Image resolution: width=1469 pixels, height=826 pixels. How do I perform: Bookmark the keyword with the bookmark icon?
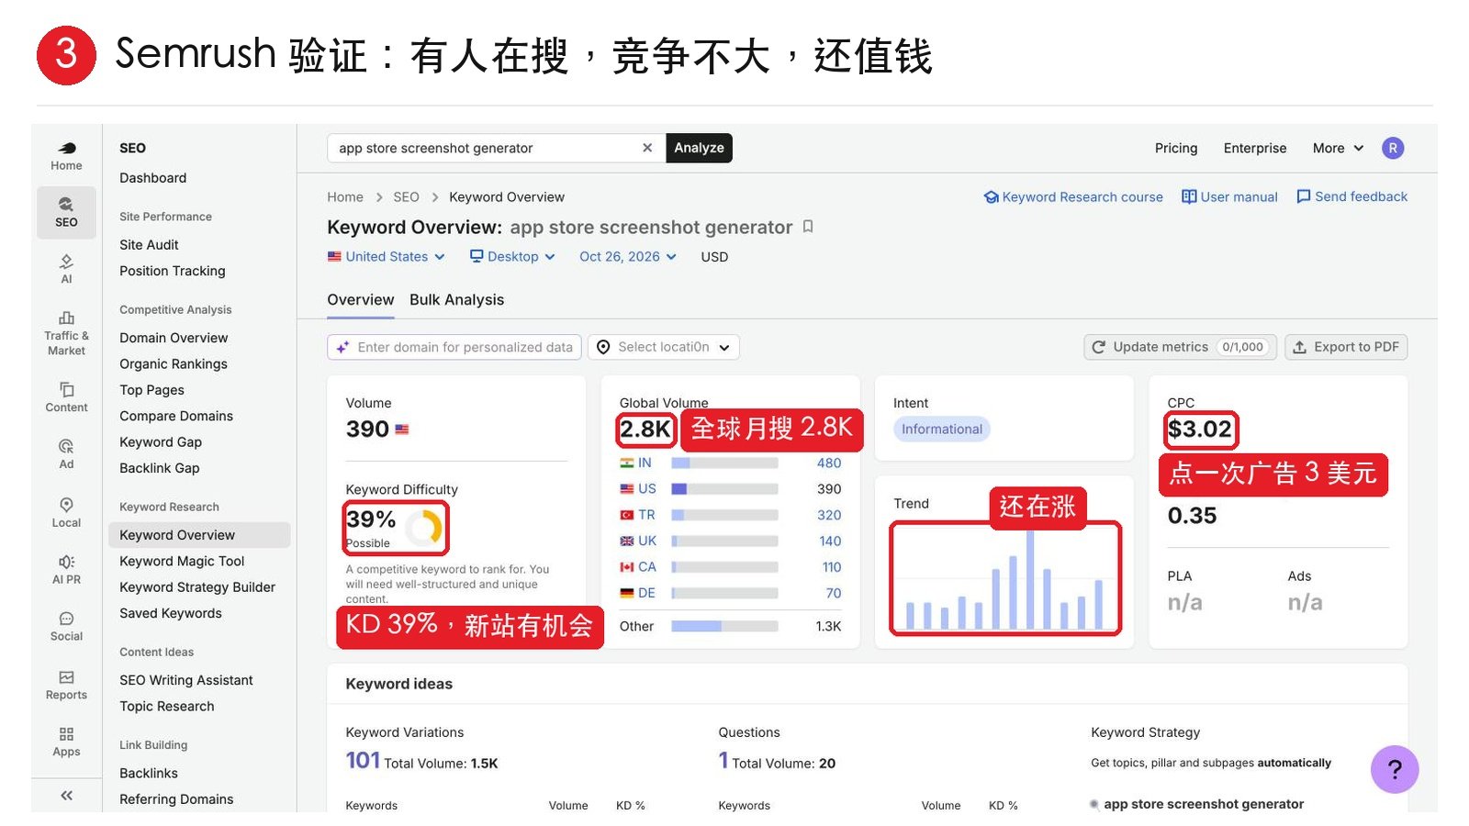click(808, 227)
